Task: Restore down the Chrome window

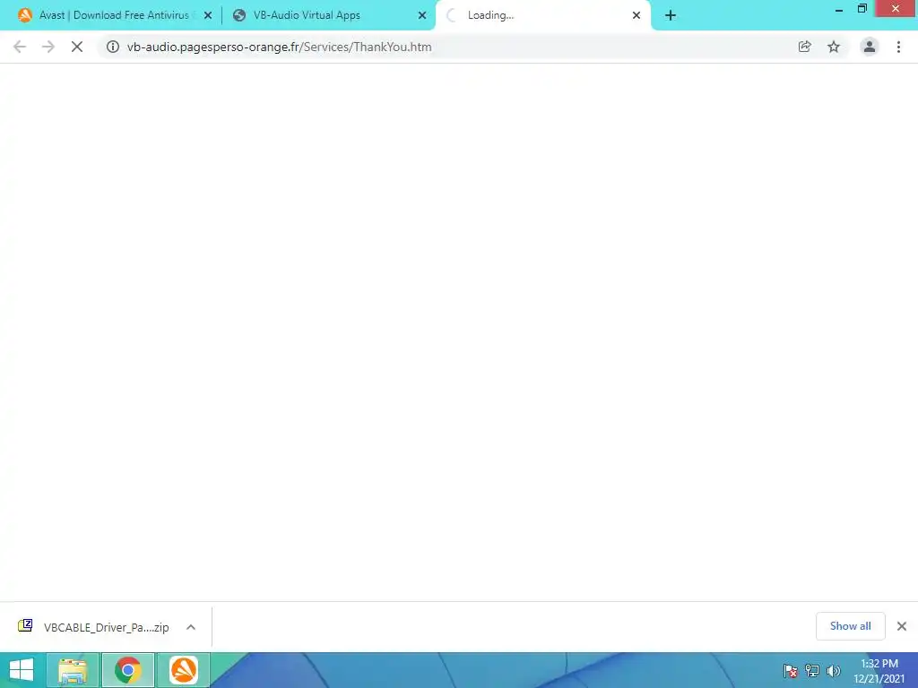Action: [862, 9]
